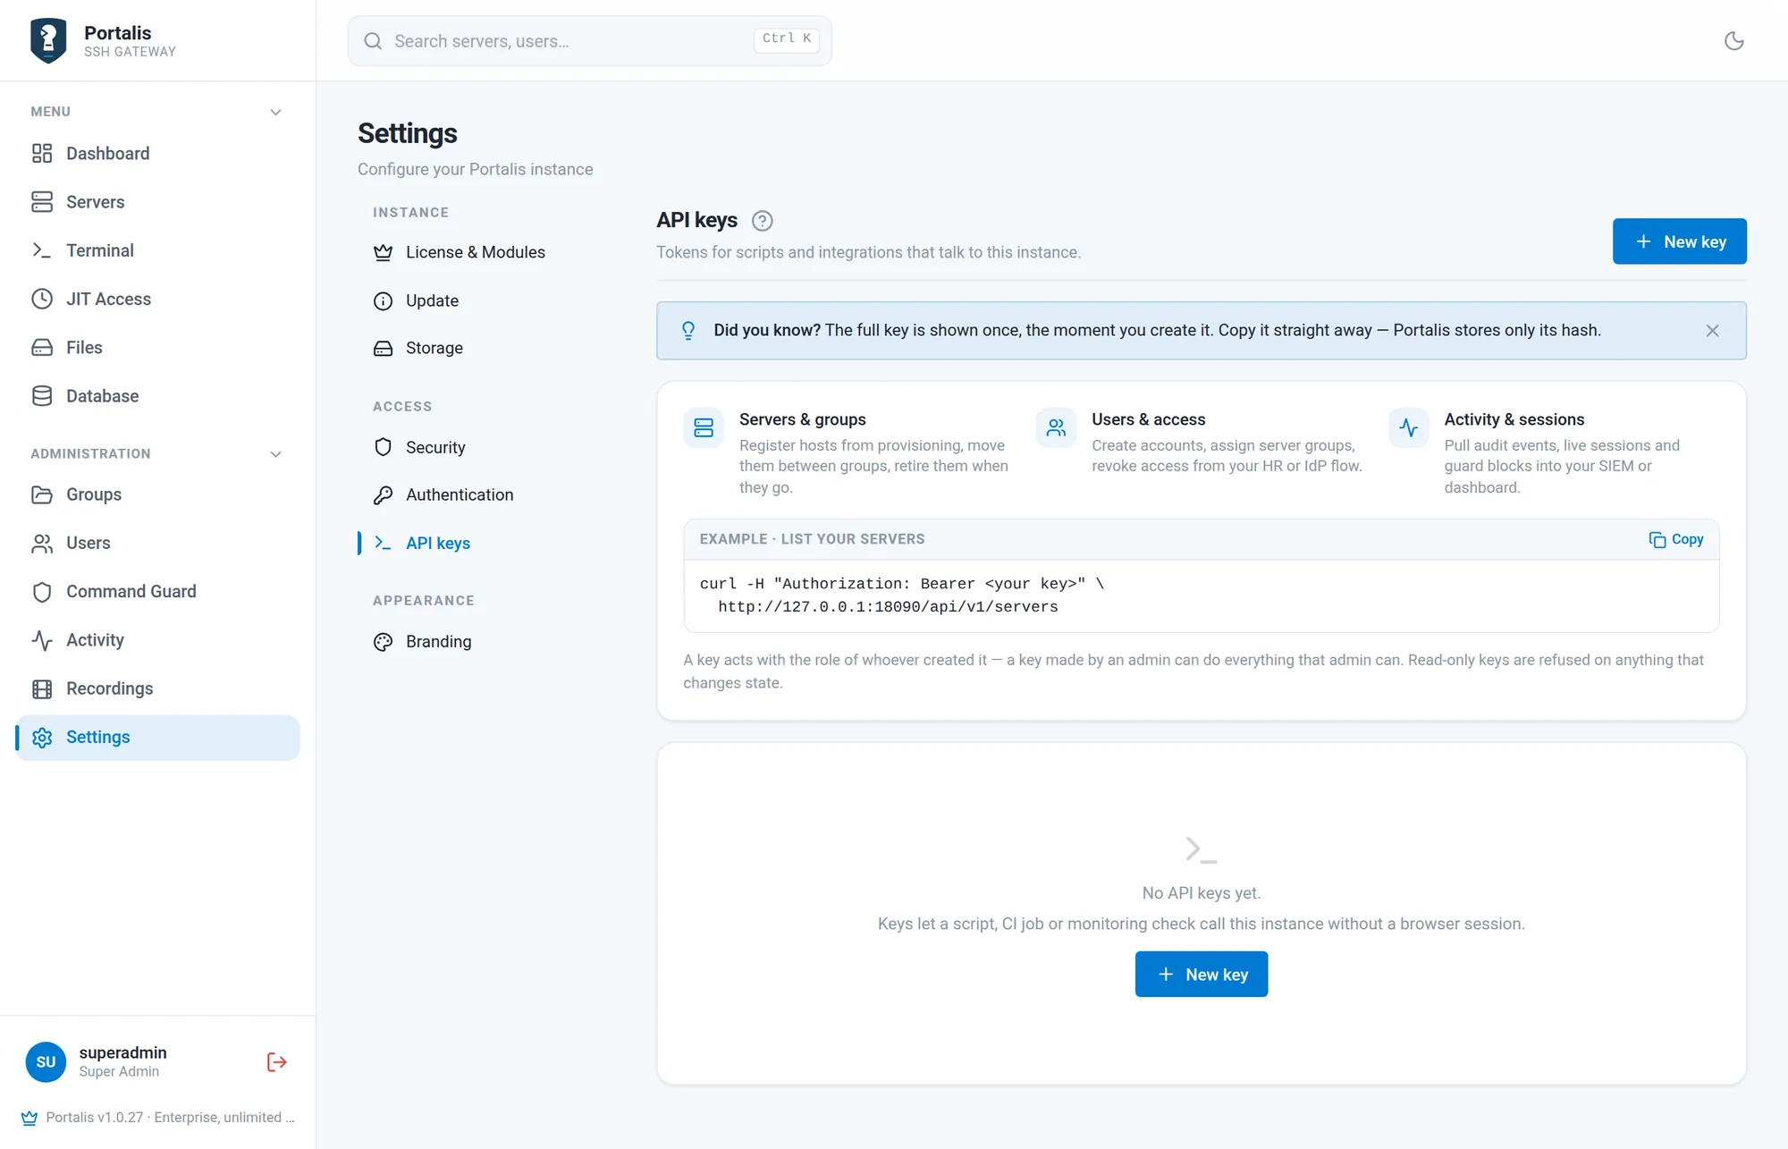
Task: Collapse the ADMINISTRATION section chevron
Action: click(x=275, y=454)
